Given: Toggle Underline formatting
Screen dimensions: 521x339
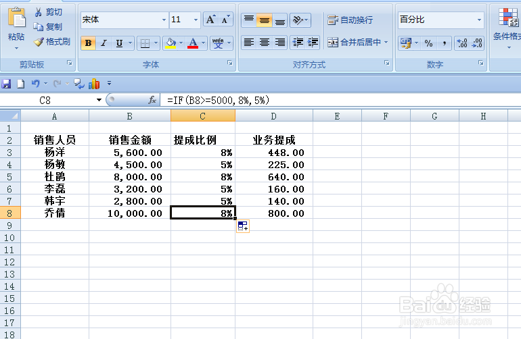Looking at the screenshot, I should coord(119,43).
